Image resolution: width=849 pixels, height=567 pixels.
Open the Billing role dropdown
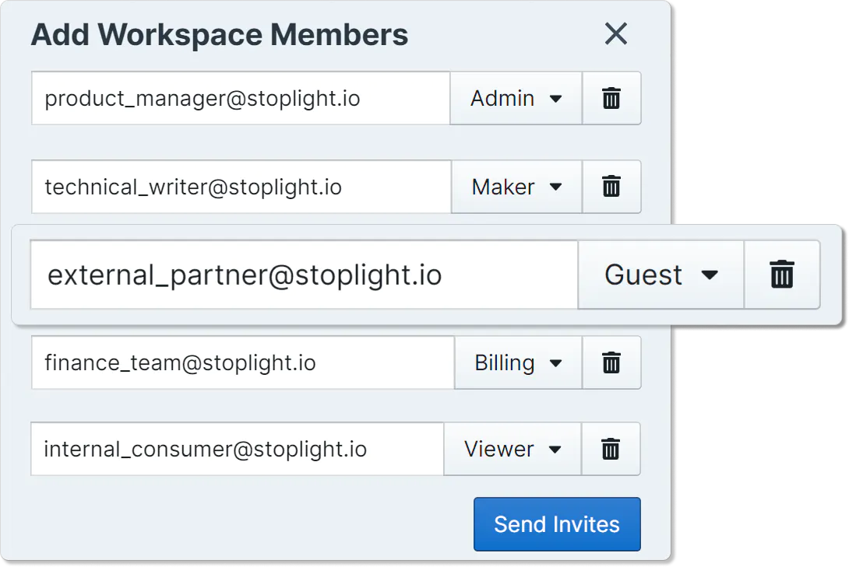point(518,362)
